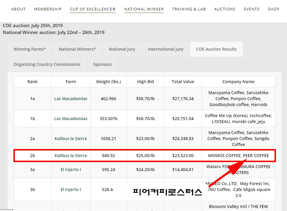The image size is (287, 211).
Task: Open Kalibus la Sierra link in row 2b
Action: click(x=71, y=156)
